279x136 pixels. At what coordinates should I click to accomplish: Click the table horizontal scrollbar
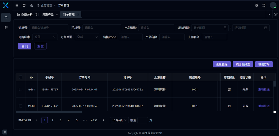(49, 112)
